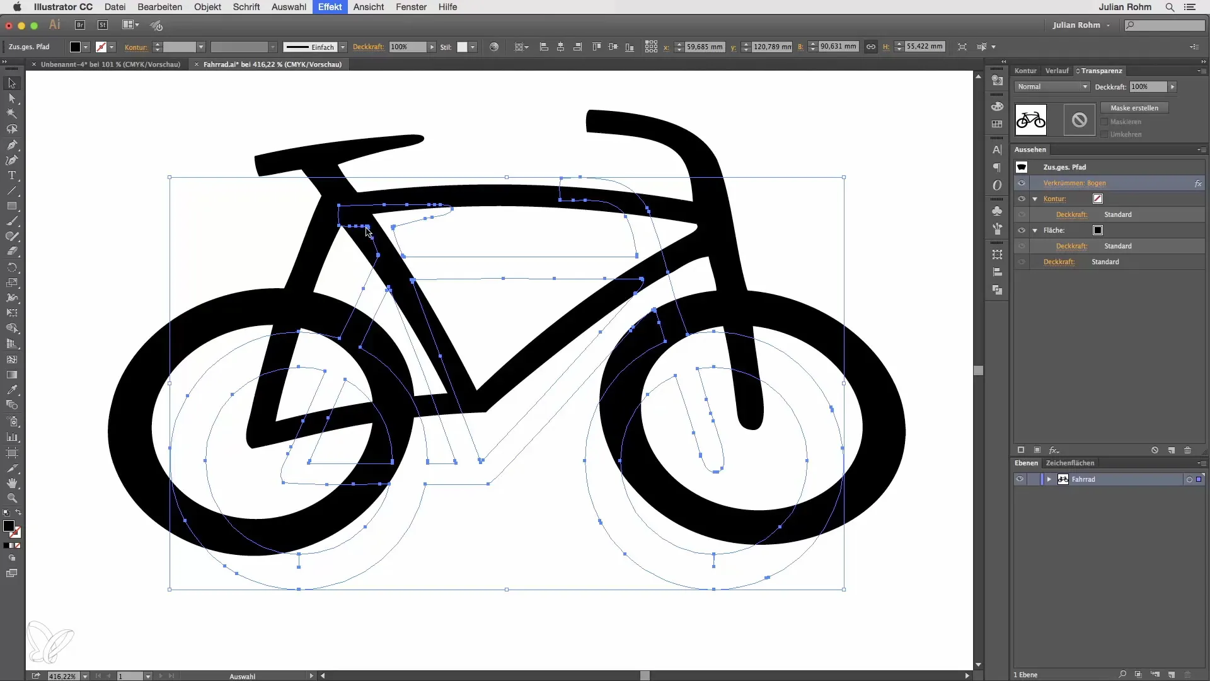Click horizontal align left icon in control bar

coord(544,47)
